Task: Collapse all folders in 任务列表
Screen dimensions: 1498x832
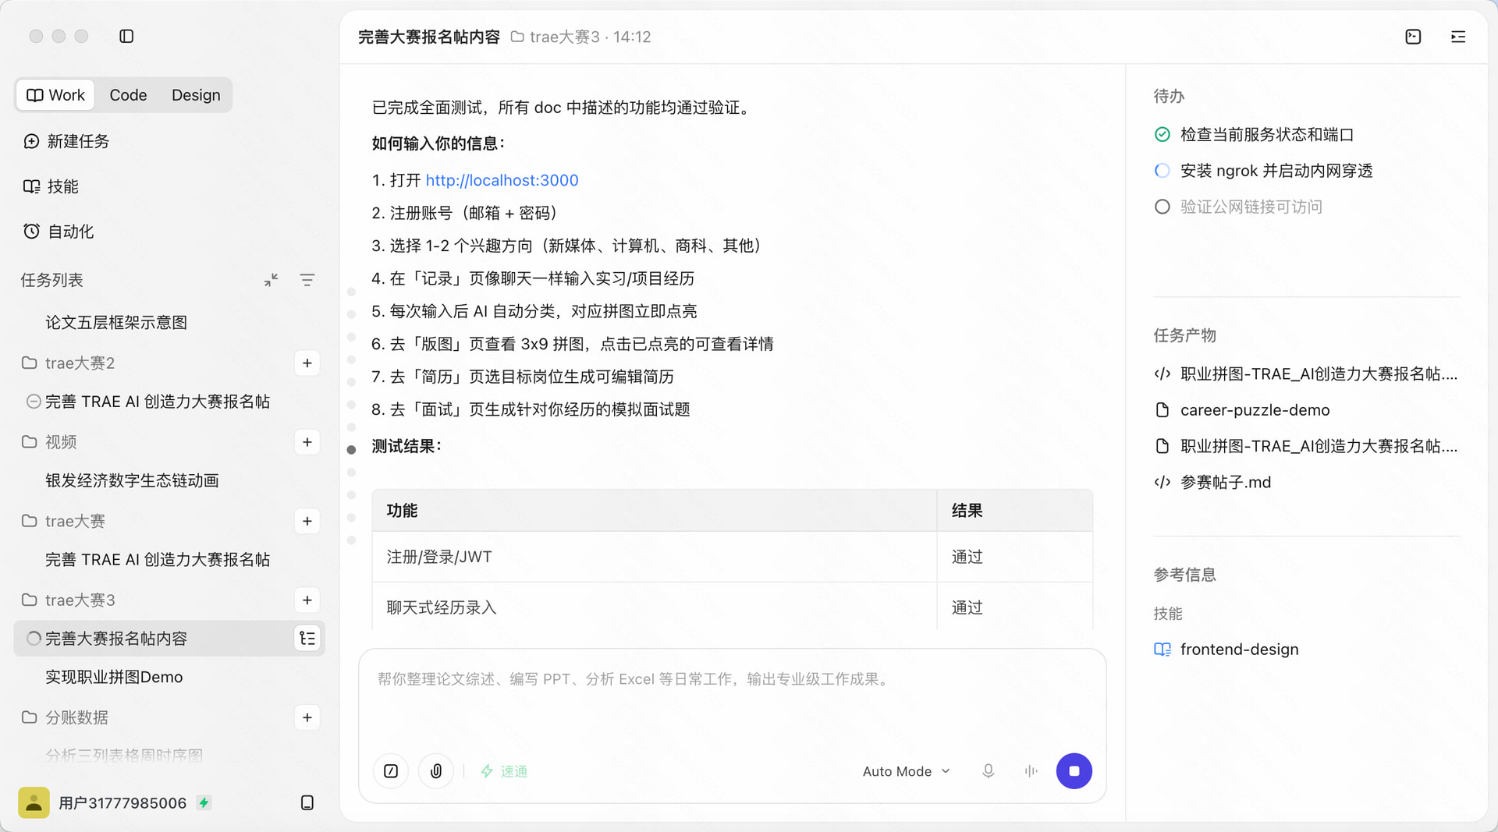Action: point(271,280)
